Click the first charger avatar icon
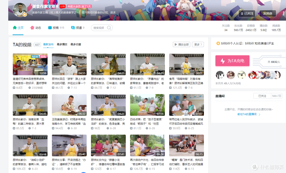Image resolution: width=286 pixels, height=173 pixels. [x=220, y=75]
